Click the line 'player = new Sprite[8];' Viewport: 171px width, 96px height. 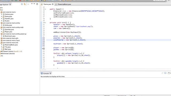point(64,47)
